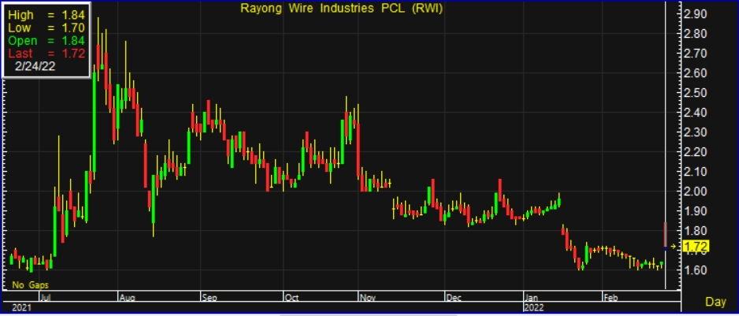
Task: Click the latest red candlestick for 2/24/22
Action: coord(665,234)
